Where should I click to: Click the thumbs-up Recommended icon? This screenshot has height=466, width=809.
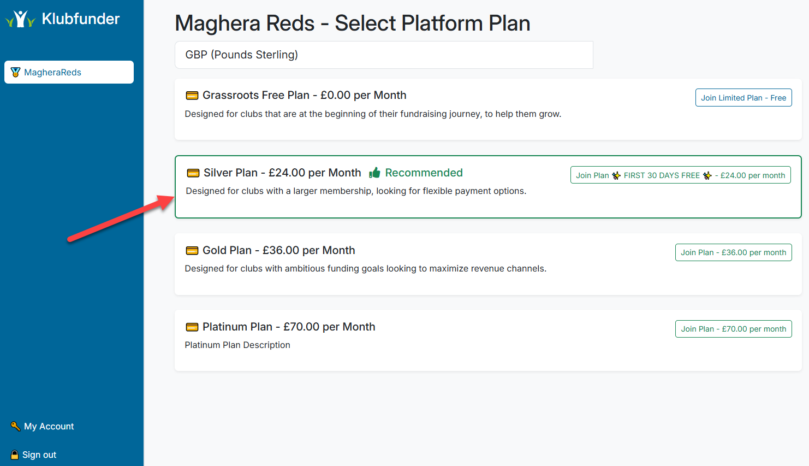tap(374, 172)
